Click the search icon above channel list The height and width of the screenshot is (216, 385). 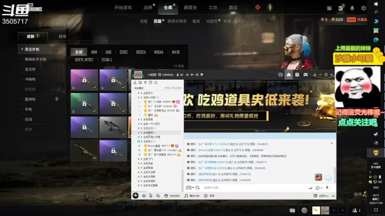[155, 83]
